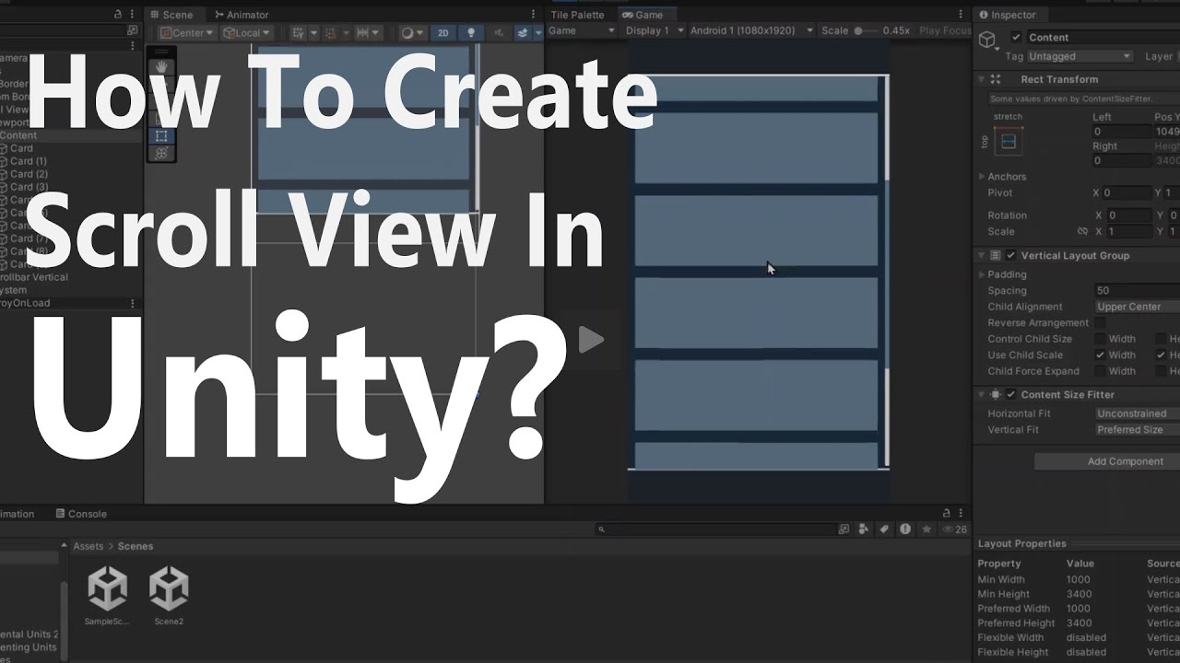Toggle scene audio icon
Image resolution: width=1180 pixels, height=663 pixels.
click(x=497, y=32)
